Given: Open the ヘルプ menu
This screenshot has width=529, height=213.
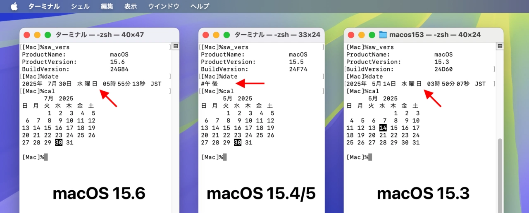Looking at the screenshot, I should click(200, 6).
